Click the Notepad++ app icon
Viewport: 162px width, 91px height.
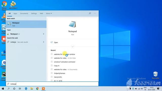point(8,34)
